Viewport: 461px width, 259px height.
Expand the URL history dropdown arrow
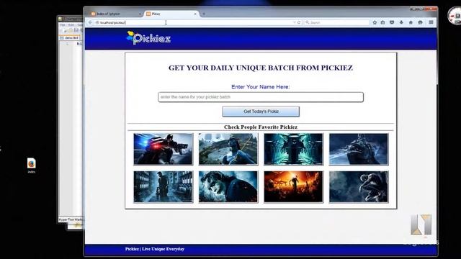pyautogui.click(x=294, y=22)
